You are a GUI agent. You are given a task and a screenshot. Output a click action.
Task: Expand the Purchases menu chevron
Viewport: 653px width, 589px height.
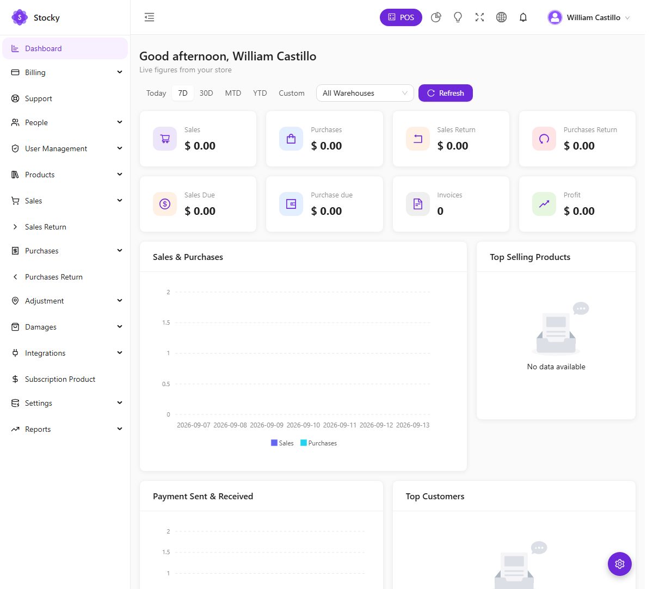tap(120, 250)
